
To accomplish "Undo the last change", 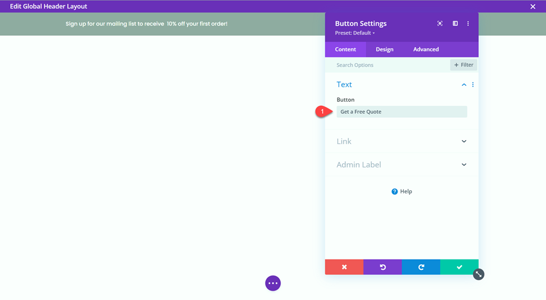I will point(383,267).
